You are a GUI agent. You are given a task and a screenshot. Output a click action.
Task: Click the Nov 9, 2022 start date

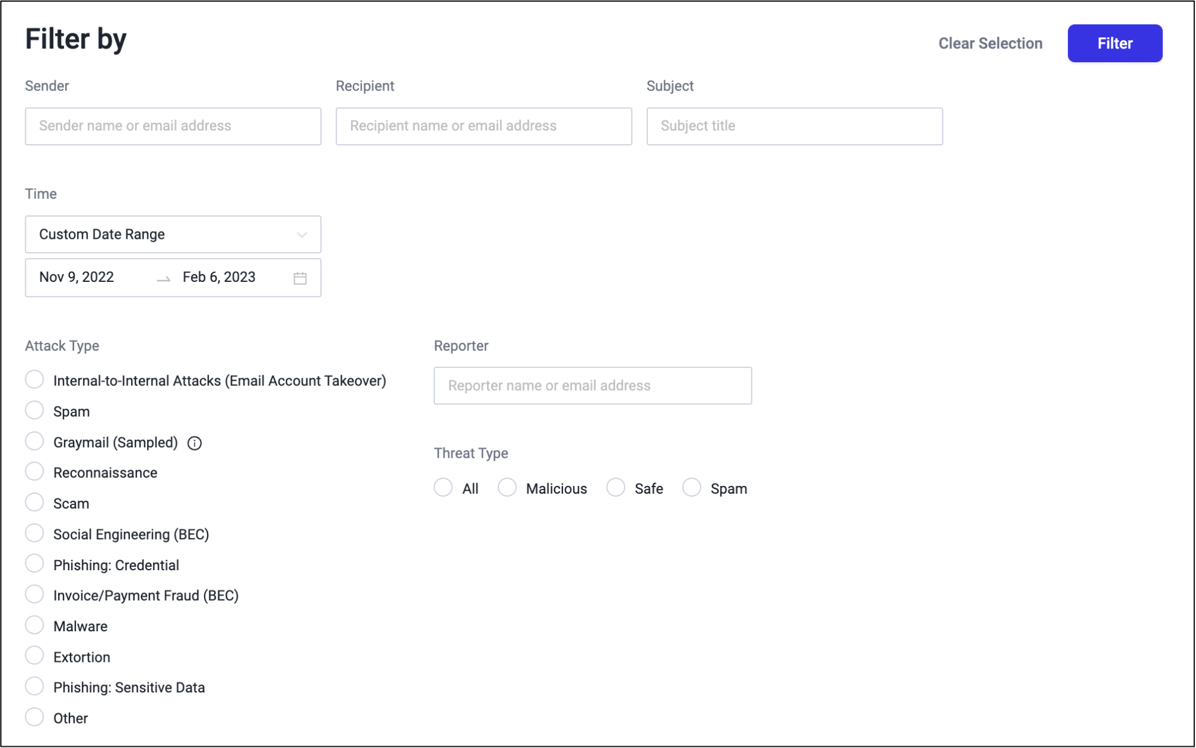(77, 277)
